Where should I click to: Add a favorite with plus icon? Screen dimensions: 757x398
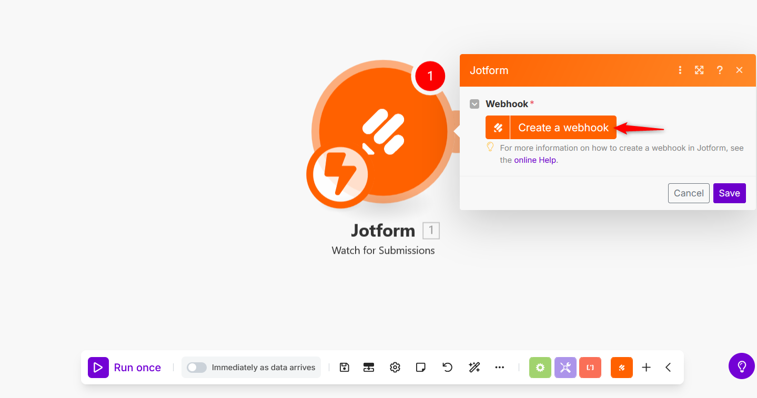click(647, 368)
